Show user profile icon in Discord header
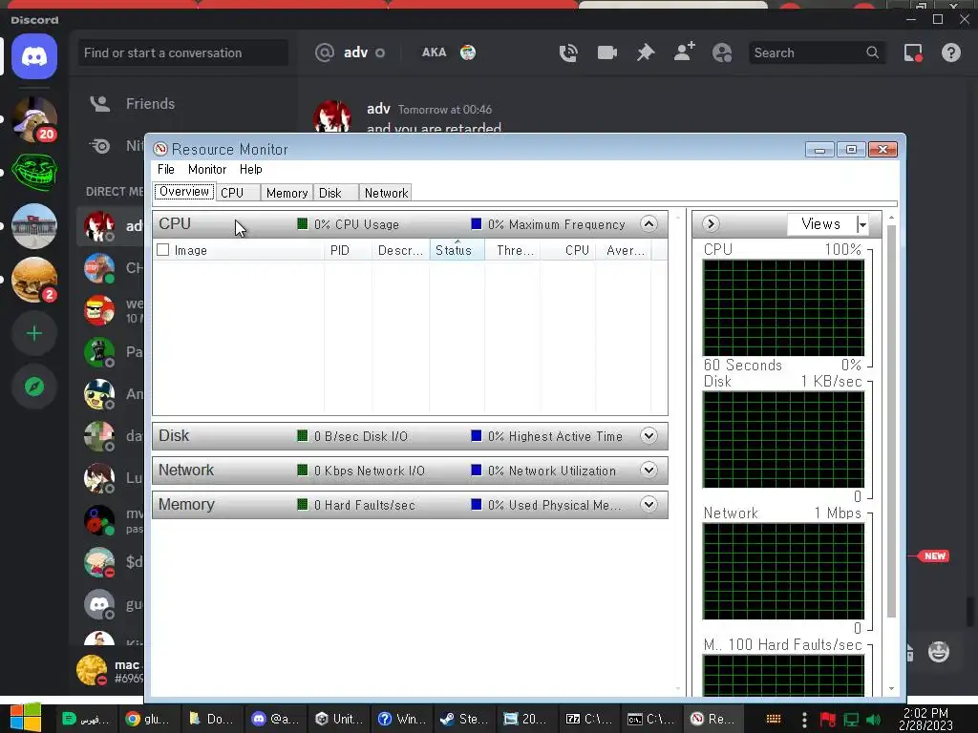 pos(722,53)
